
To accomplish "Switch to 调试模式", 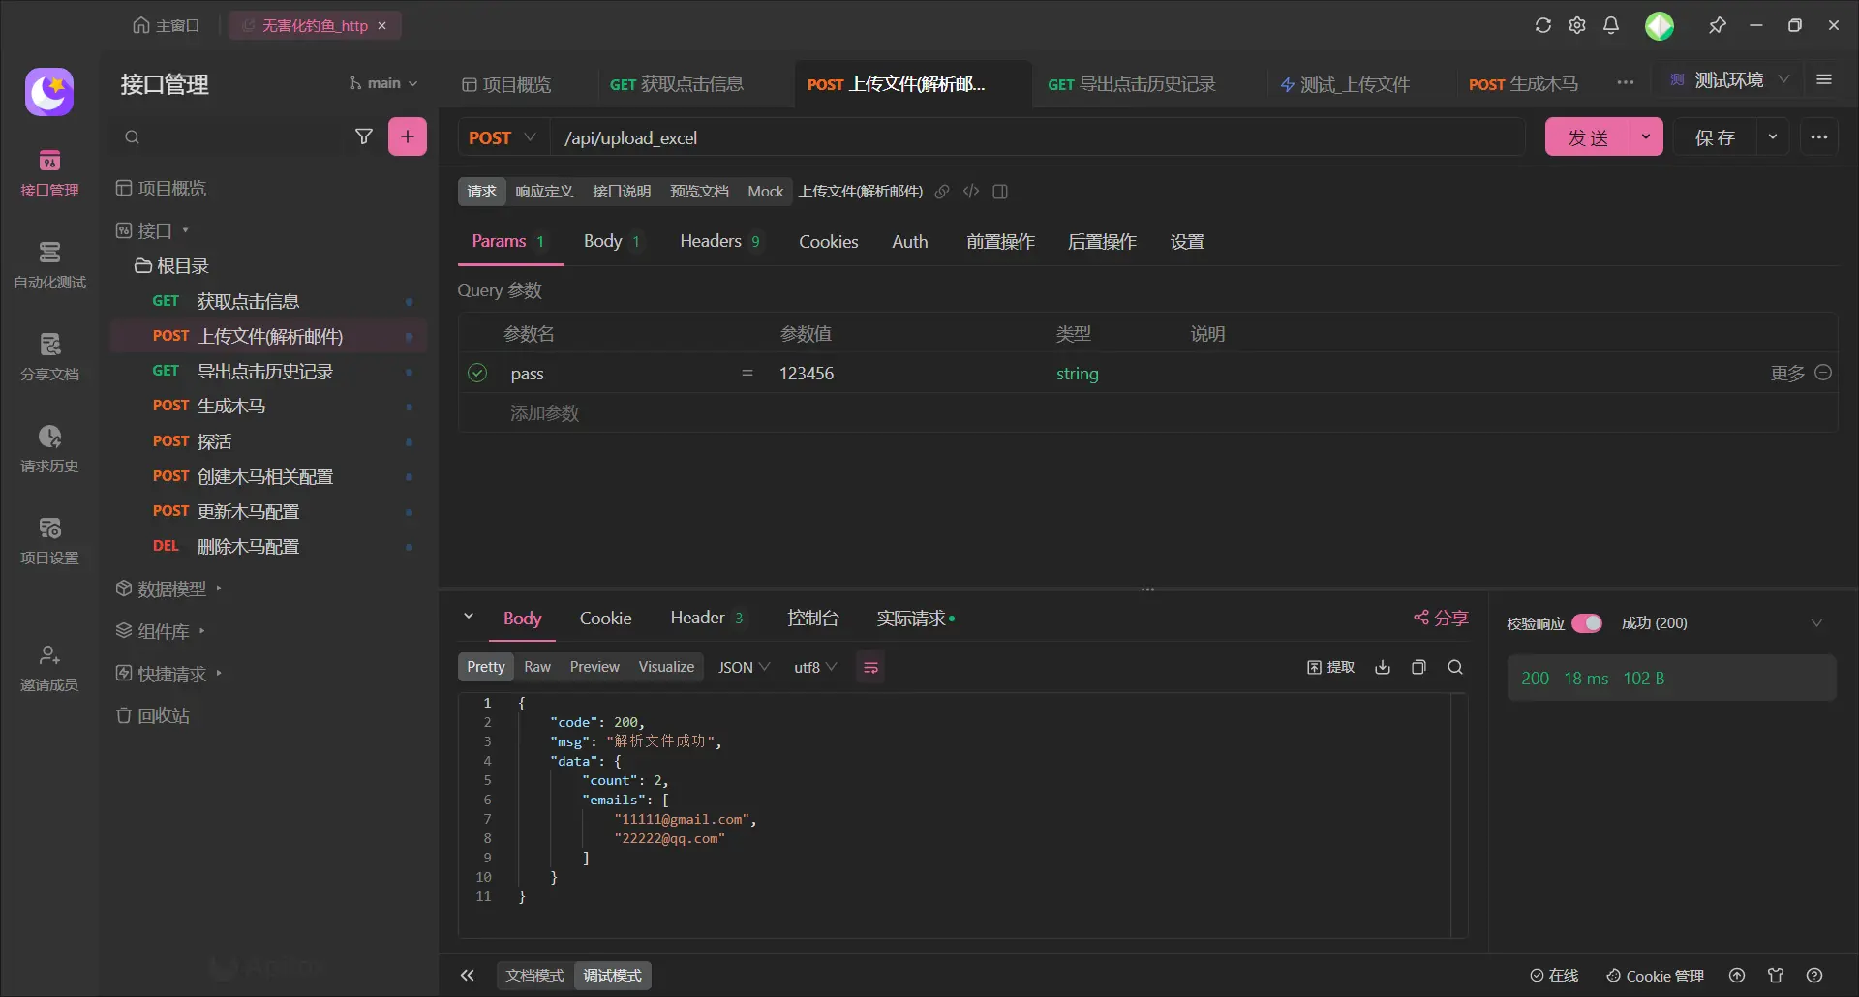I will click(x=612, y=975).
